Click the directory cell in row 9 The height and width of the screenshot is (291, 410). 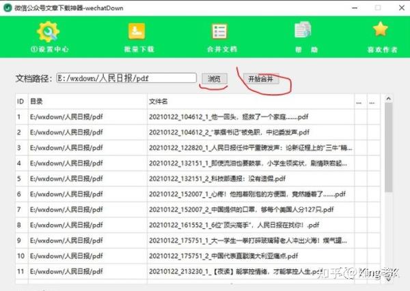87,241
